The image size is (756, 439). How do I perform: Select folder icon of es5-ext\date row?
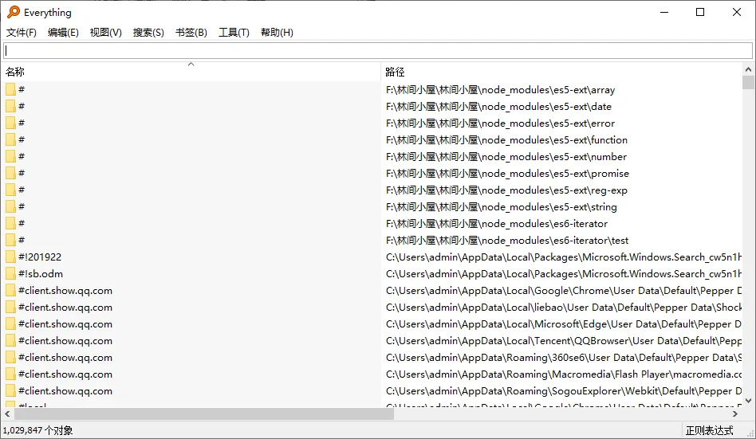point(10,106)
